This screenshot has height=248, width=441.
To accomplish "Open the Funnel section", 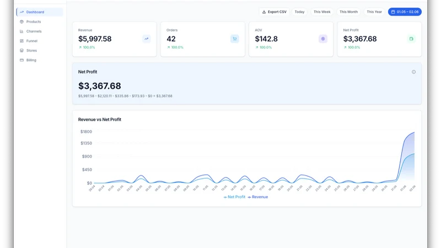I will tap(32, 41).
